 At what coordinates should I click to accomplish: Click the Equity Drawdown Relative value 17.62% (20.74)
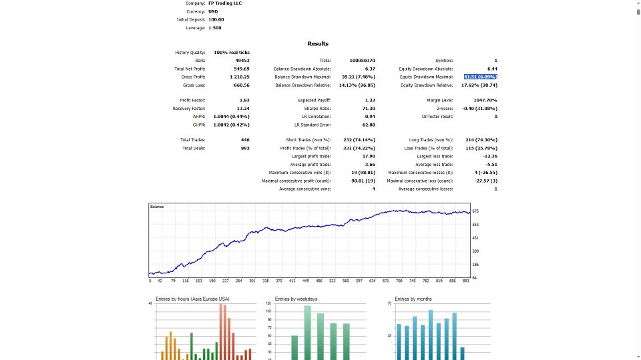[x=479, y=85]
